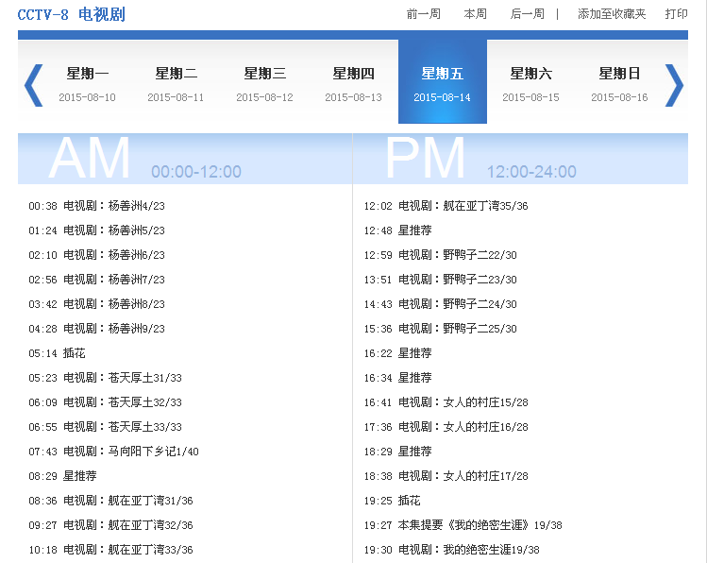
Task: Click the 16:41 女人的村庄15/28 entry
Action: 446,402
